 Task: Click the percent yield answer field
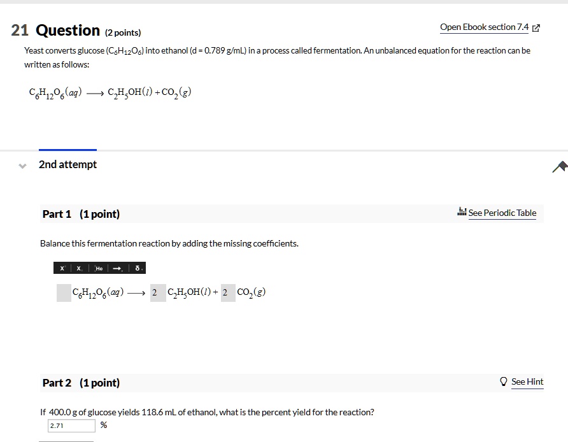click(x=71, y=425)
